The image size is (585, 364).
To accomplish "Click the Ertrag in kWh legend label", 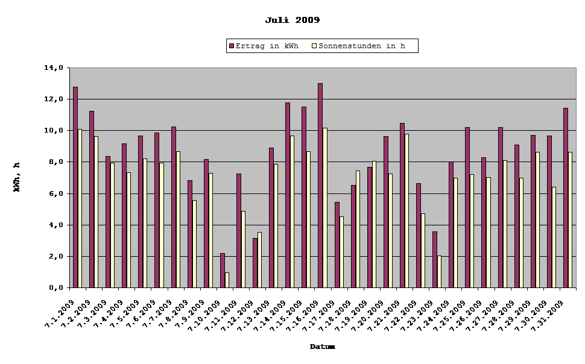I will tap(268, 45).
